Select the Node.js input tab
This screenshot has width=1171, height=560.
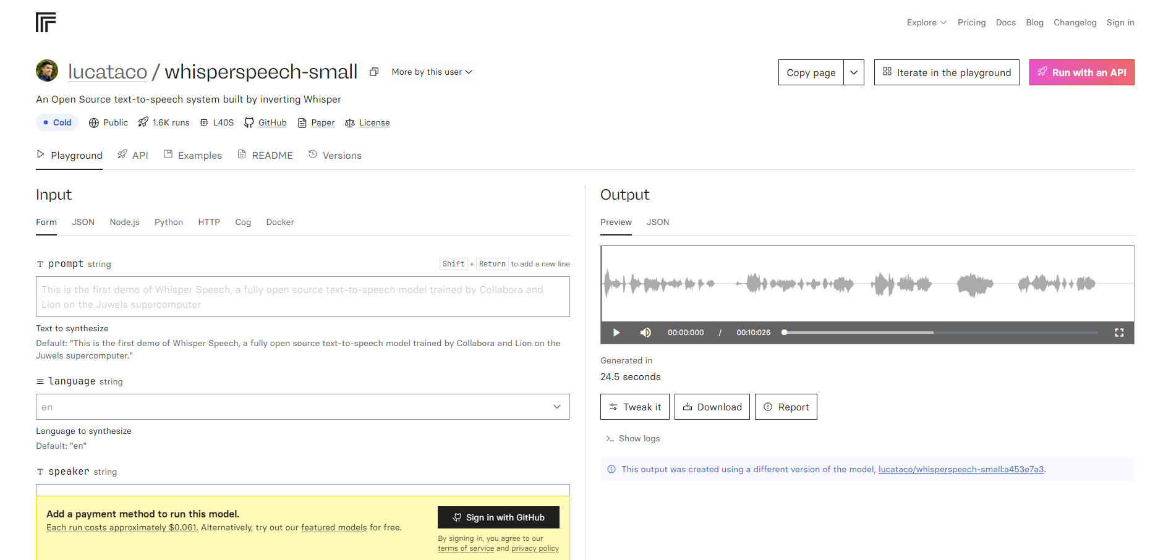point(124,222)
